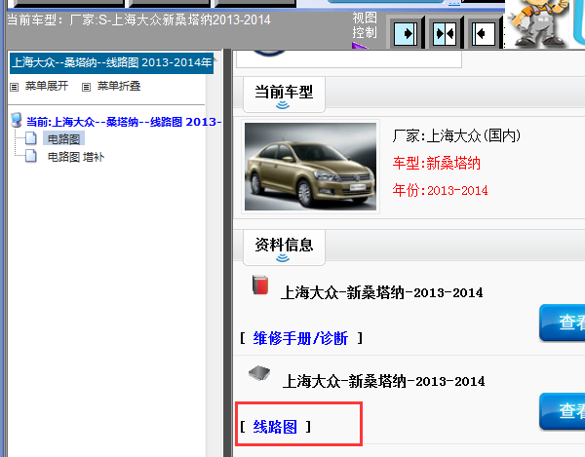
Task: Click the right-arrow view control icon
Action: coord(406,33)
